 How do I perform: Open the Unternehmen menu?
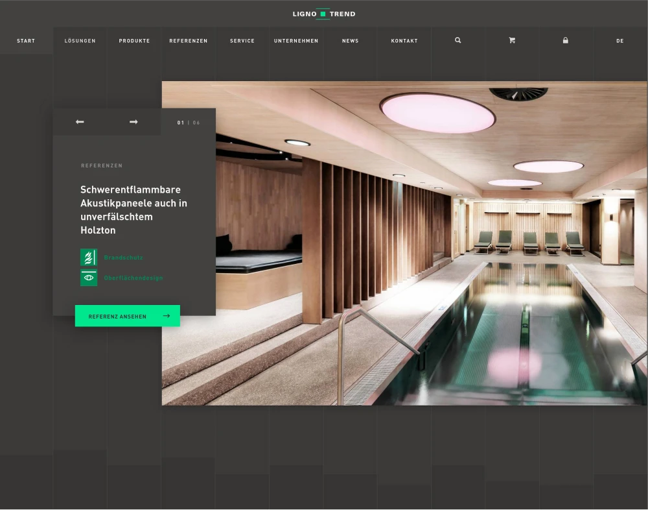296,41
